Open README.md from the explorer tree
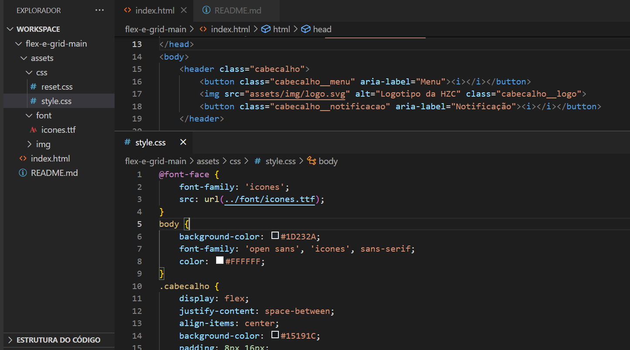 [x=54, y=173]
